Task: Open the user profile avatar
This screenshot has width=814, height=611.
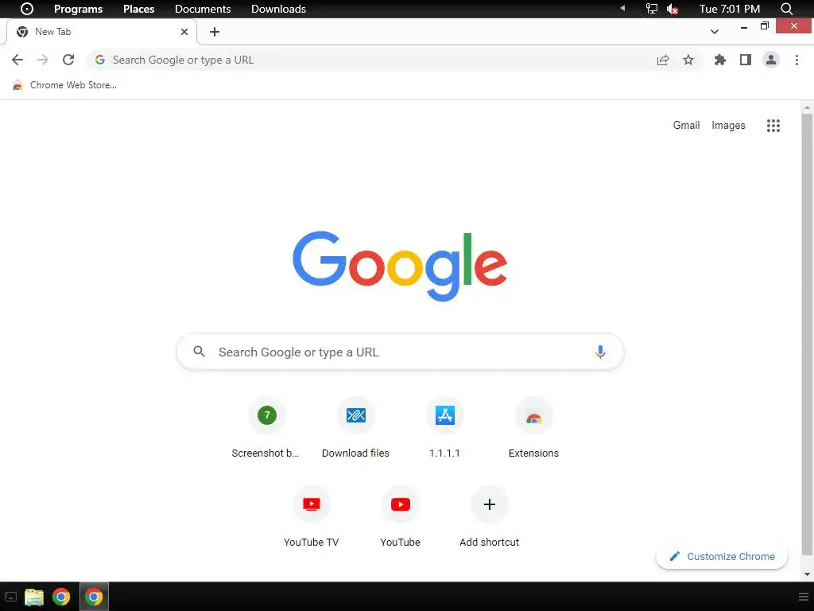Action: (771, 60)
